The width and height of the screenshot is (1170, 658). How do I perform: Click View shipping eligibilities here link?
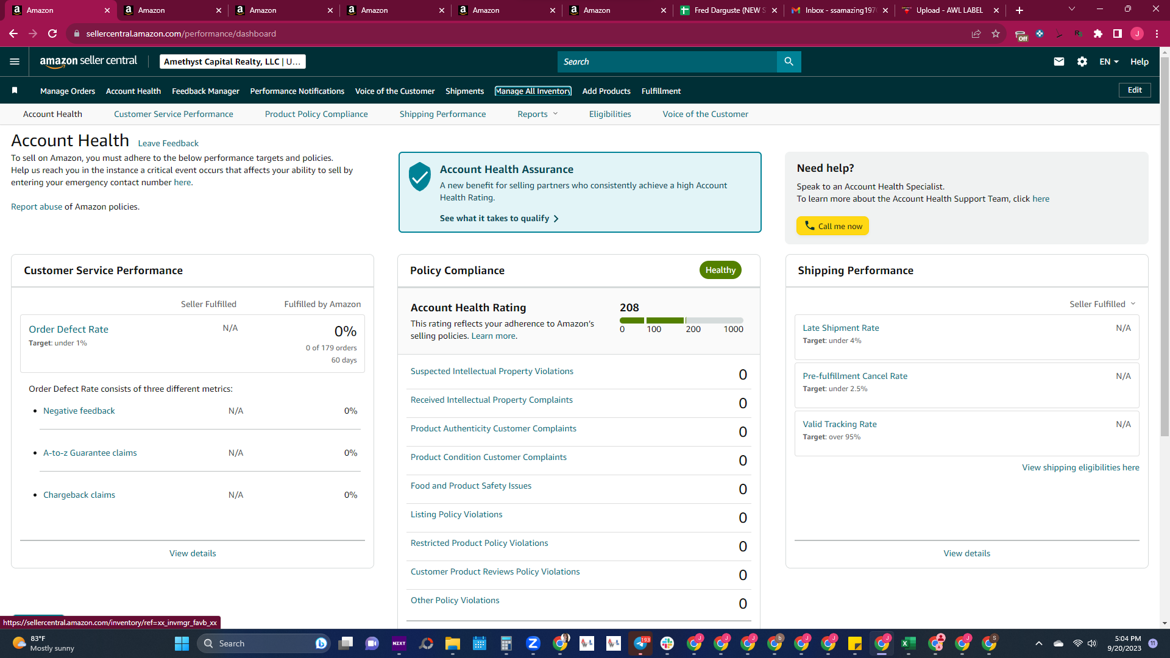coord(1080,467)
